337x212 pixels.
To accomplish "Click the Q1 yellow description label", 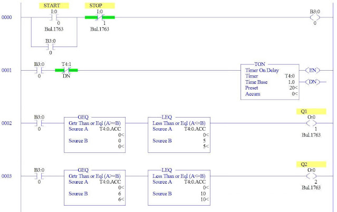I will point(311,111).
